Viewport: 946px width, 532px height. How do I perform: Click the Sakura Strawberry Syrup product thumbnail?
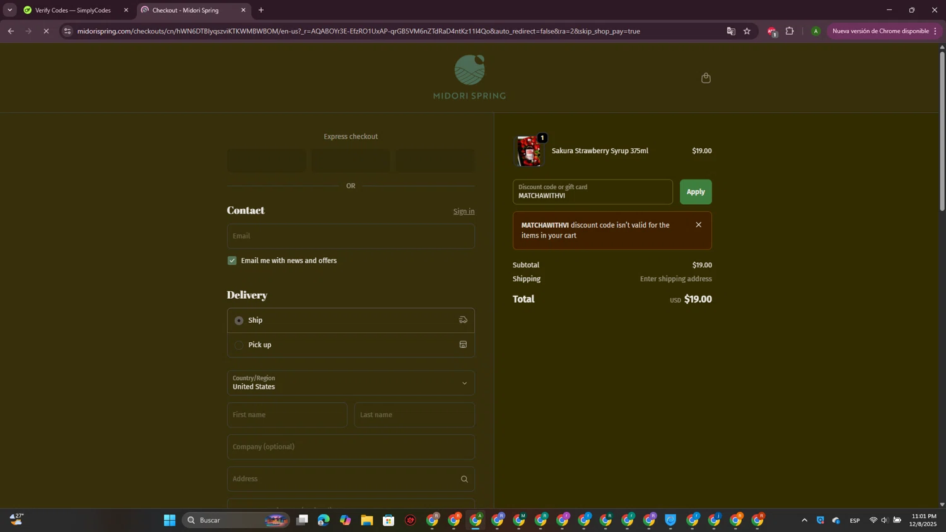529,151
